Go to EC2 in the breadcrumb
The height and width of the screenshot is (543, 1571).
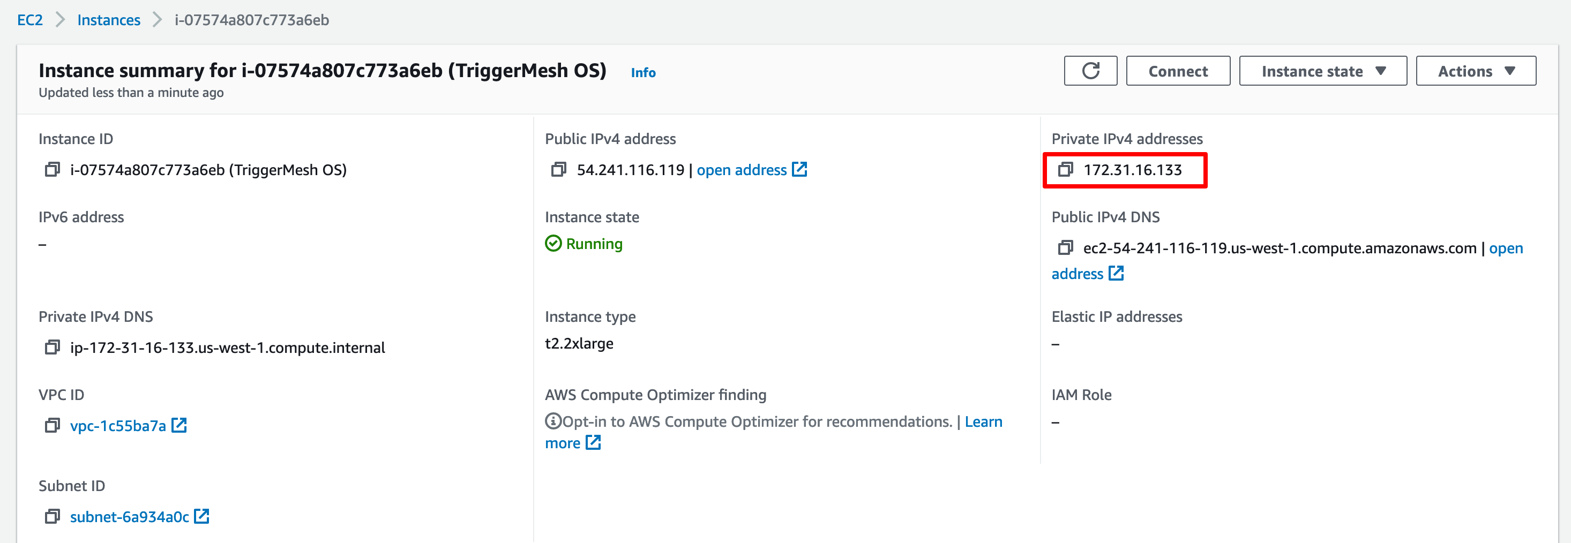[x=30, y=20]
